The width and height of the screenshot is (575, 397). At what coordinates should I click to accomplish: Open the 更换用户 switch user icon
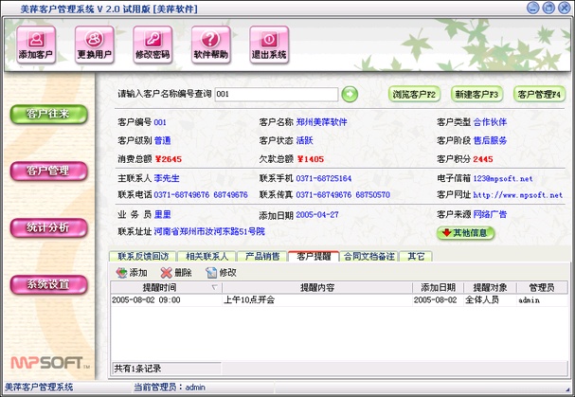pos(94,44)
